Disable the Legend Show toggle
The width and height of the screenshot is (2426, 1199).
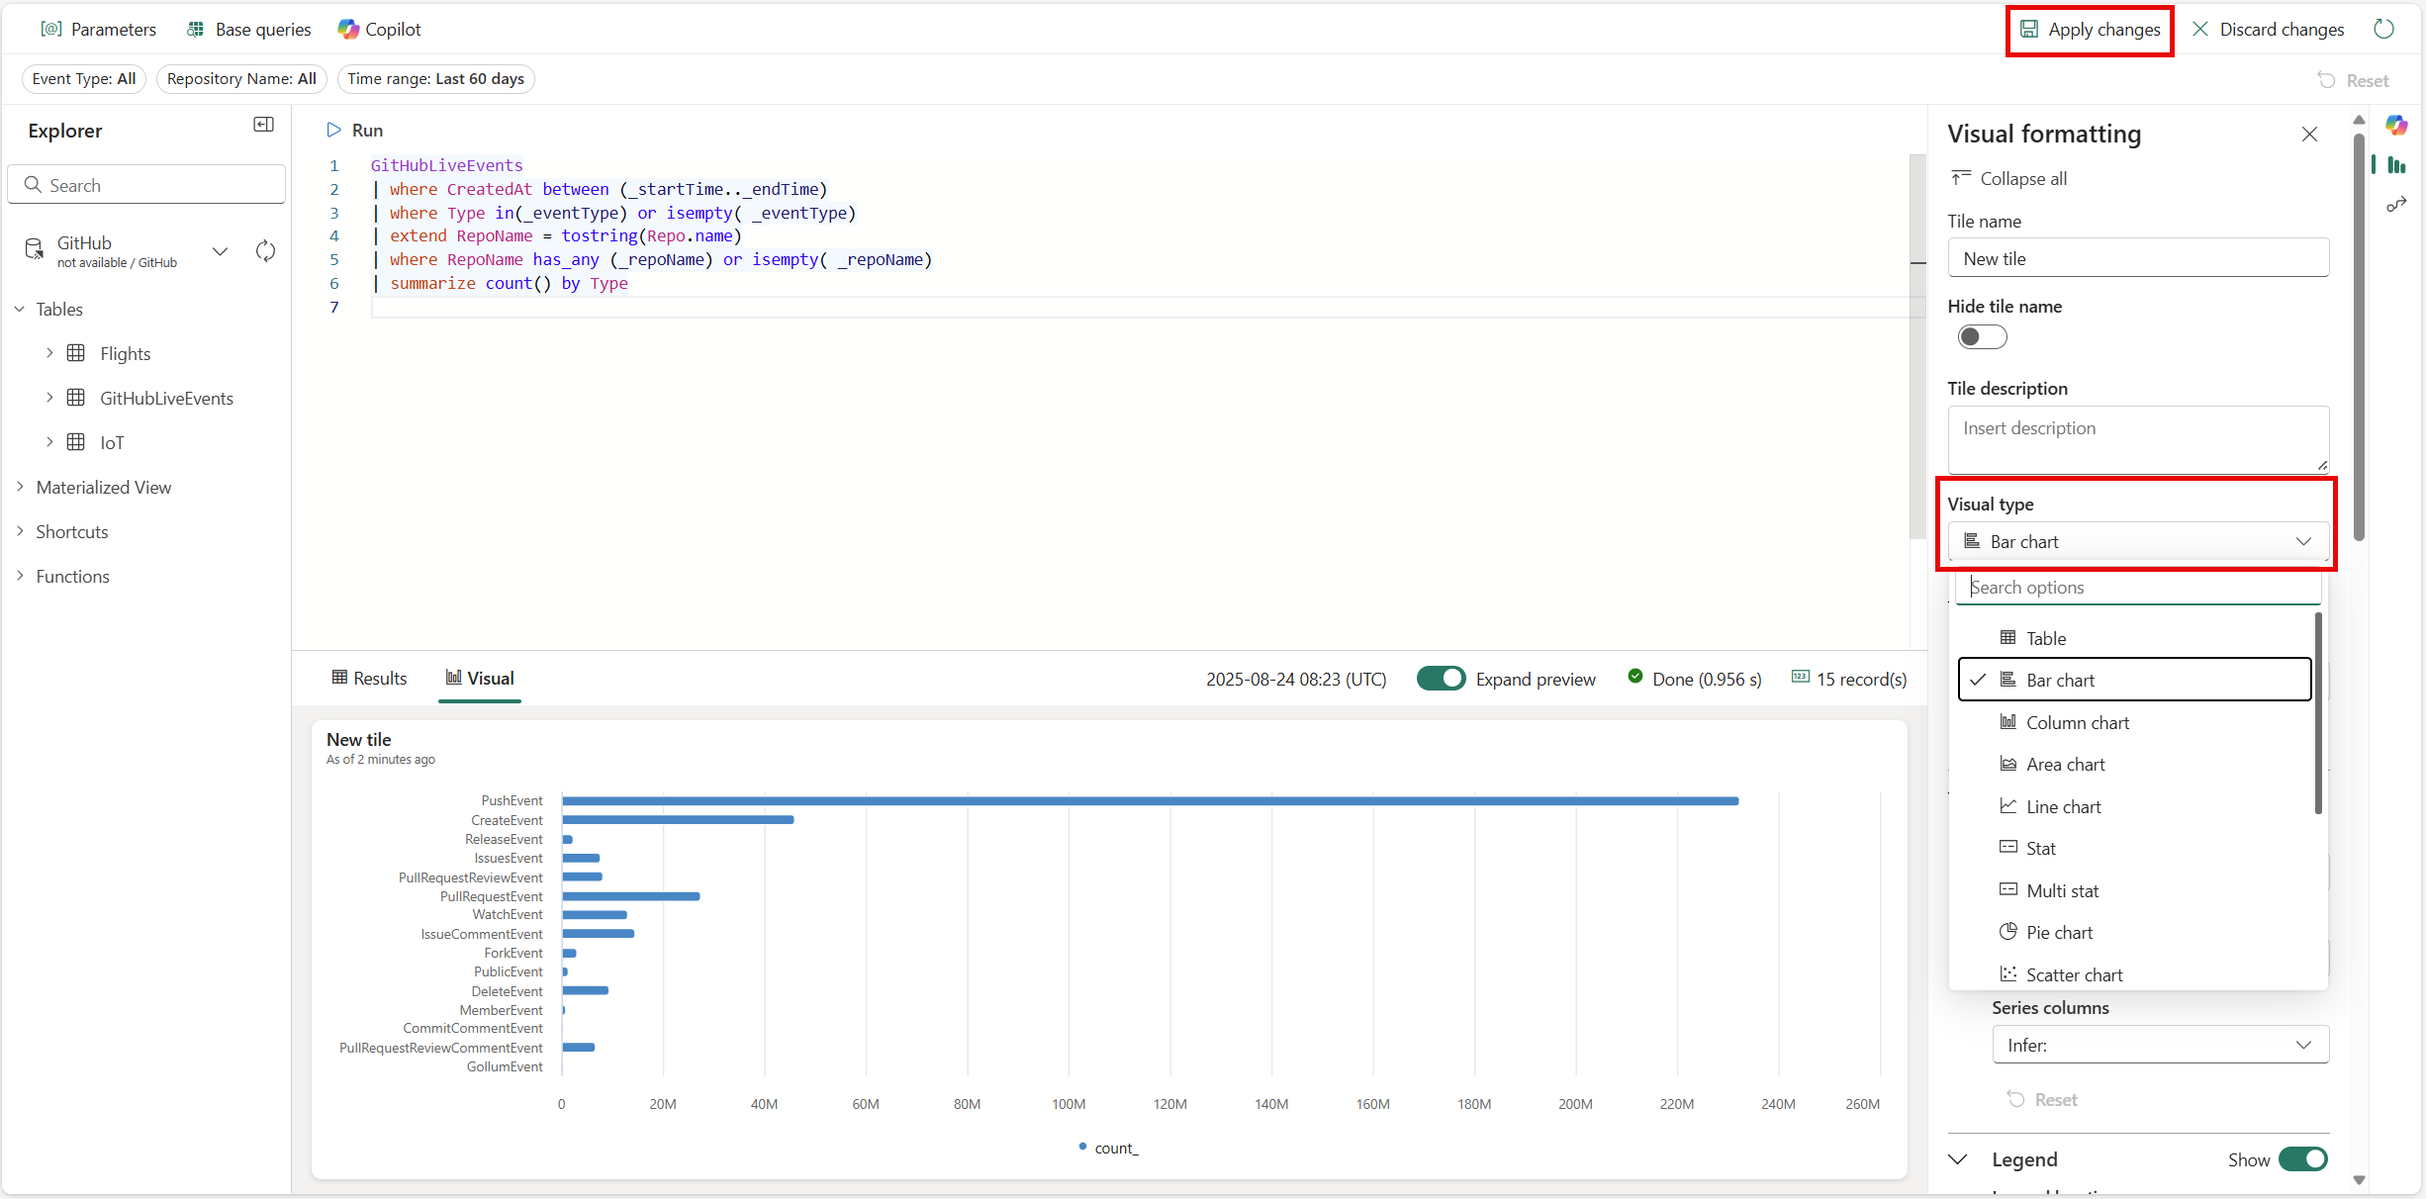[x=2302, y=1159]
